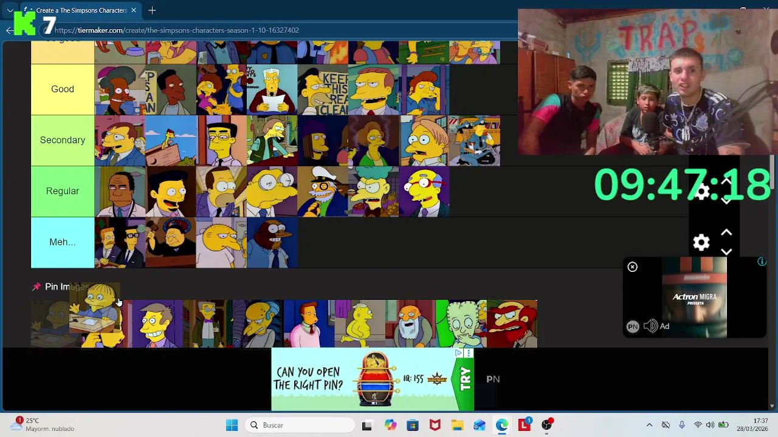Open the Windows Start menu

coord(232,425)
